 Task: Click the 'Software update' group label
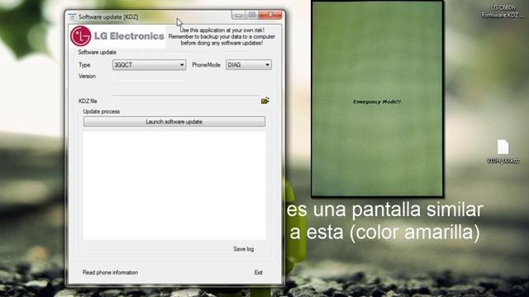click(x=98, y=52)
